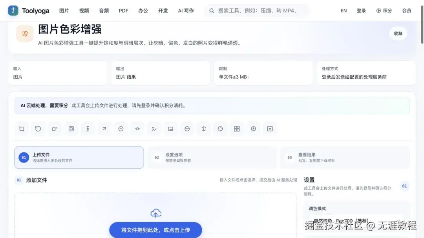The width and height of the screenshot is (424, 238).
Task: Click the 单文件≤3 MB limit text
Action: point(234,77)
